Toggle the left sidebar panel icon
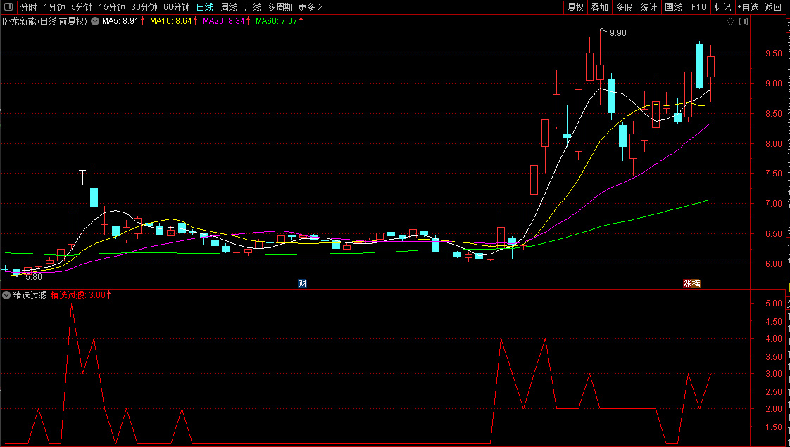 pos(8,7)
